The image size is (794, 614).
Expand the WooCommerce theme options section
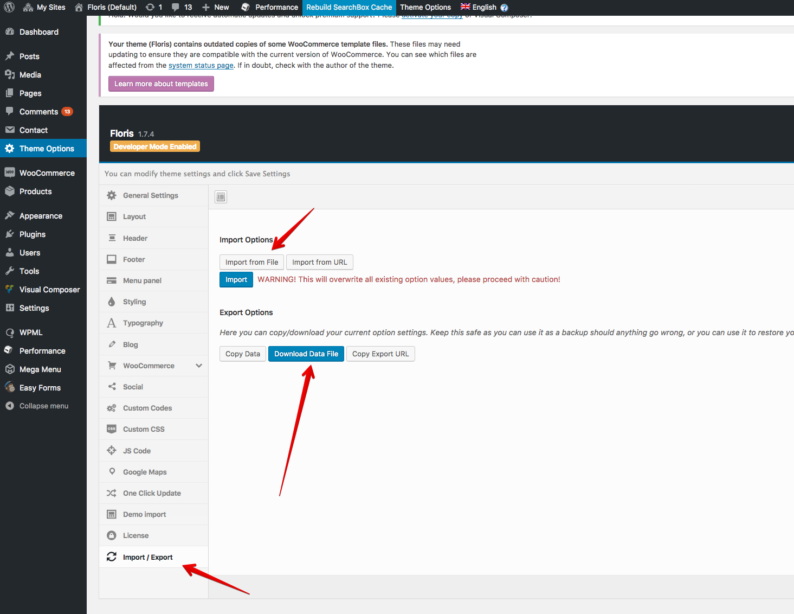pos(199,366)
